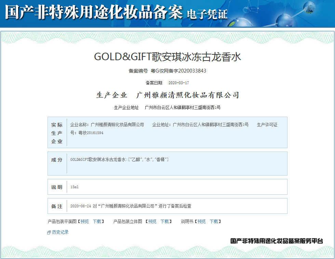This screenshot has height=259, width=335.
Task: Click the 国产非特殊用途化妆品备案 banner title
Action: click(94, 12)
